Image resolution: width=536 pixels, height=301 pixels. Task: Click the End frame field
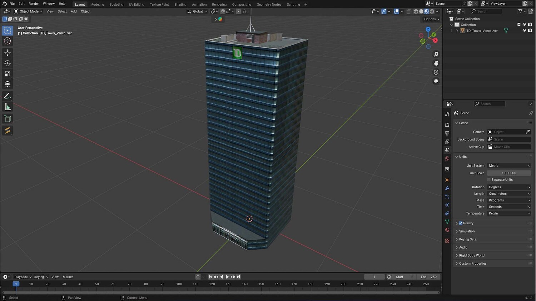(x=428, y=277)
